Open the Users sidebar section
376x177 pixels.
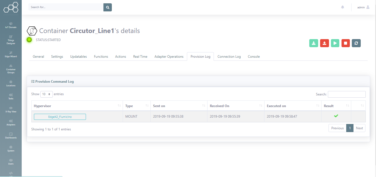click(11, 162)
